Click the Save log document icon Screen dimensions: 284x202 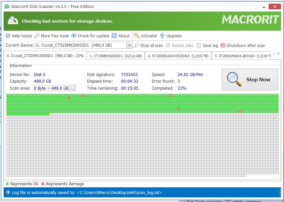point(199,45)
